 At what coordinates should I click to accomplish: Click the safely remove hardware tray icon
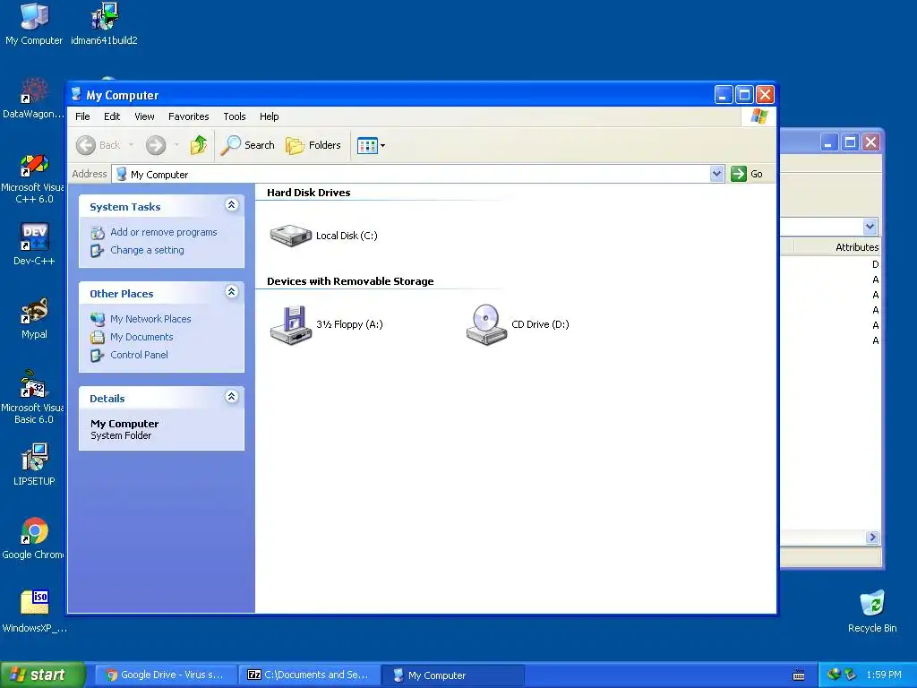point(850,675)
